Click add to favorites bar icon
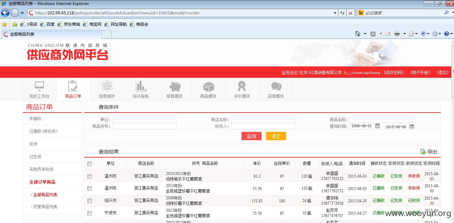This screenshot has height=223, width=454. [15, 24]
